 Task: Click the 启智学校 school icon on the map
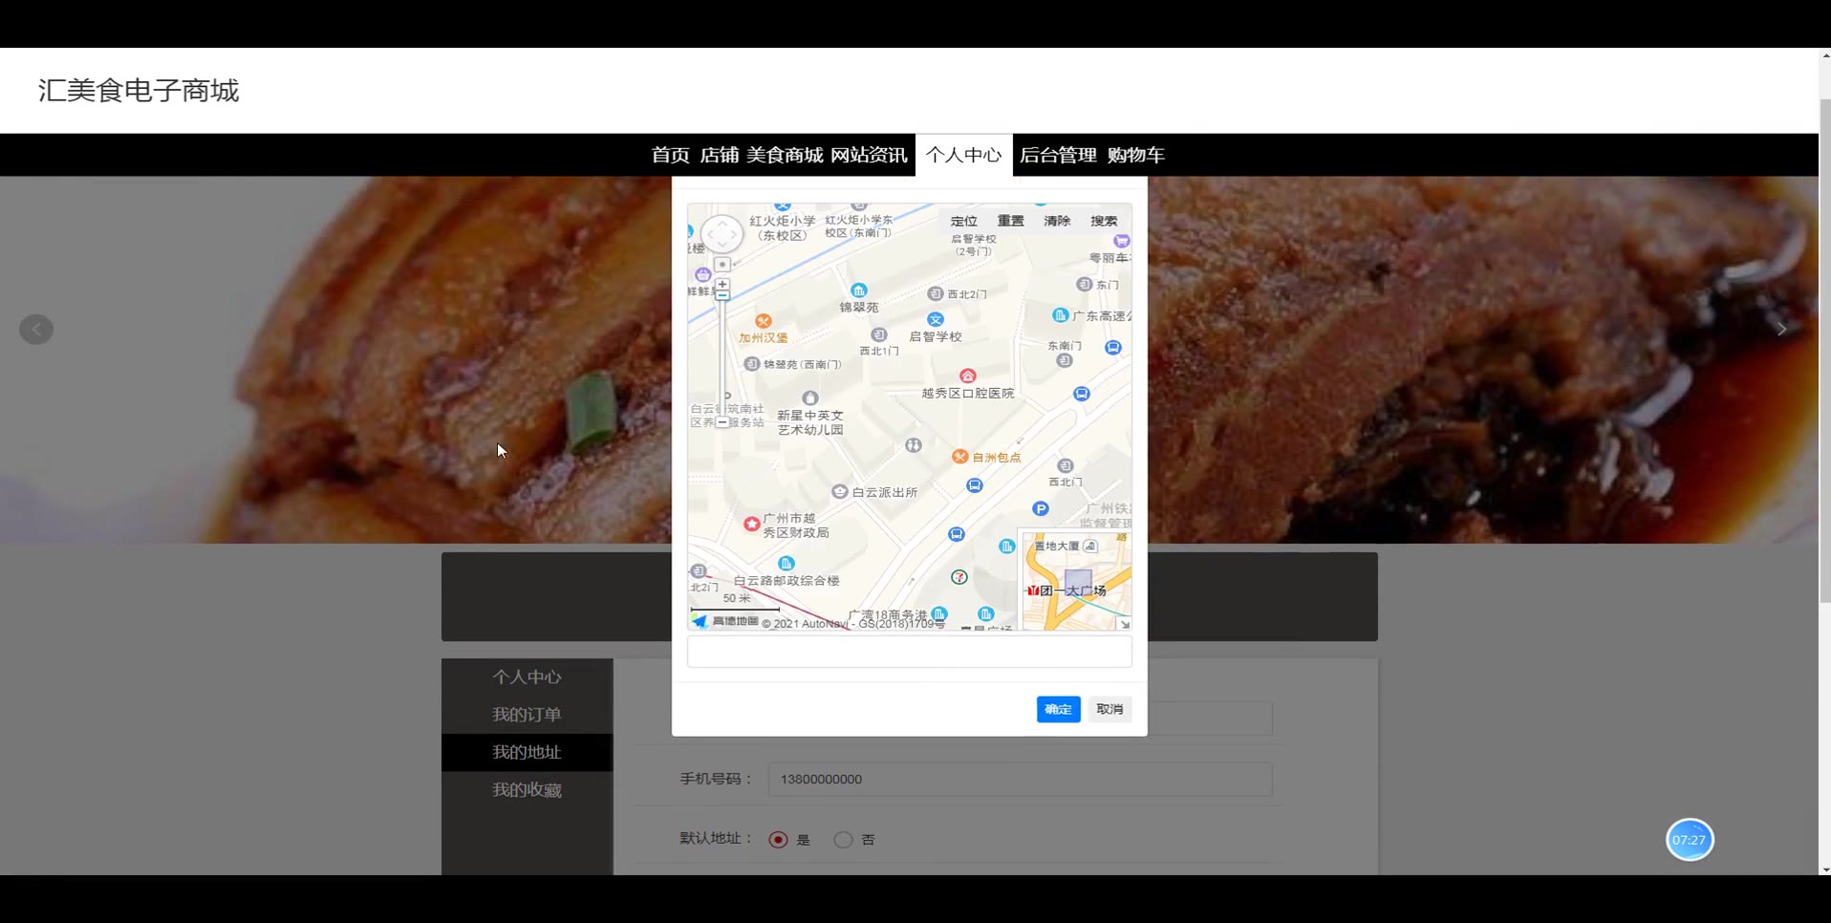tap(935, 319)
